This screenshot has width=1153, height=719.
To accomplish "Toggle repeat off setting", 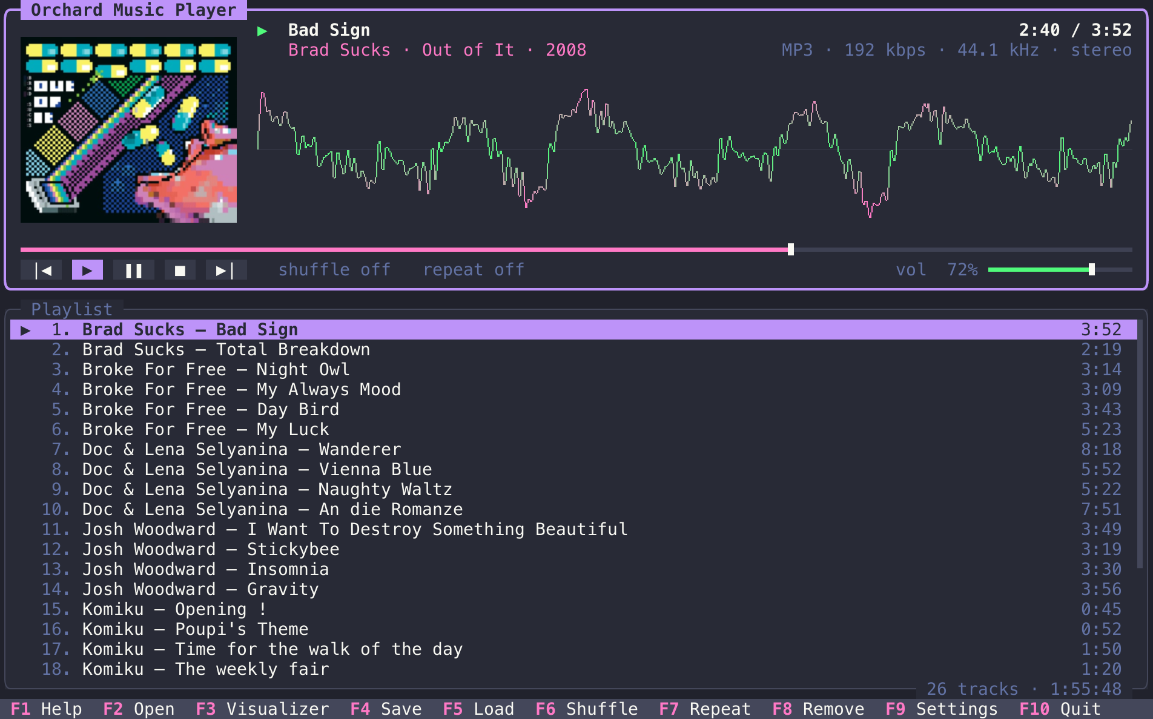I will (474, 270).
